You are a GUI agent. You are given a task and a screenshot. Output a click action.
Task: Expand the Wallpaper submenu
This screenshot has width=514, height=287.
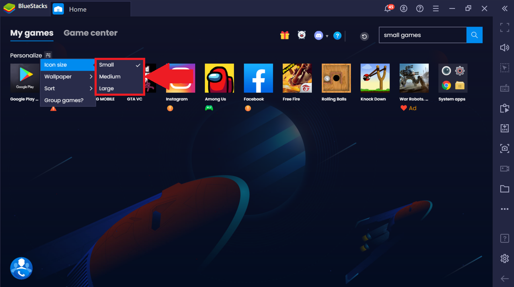click(68, 77)
